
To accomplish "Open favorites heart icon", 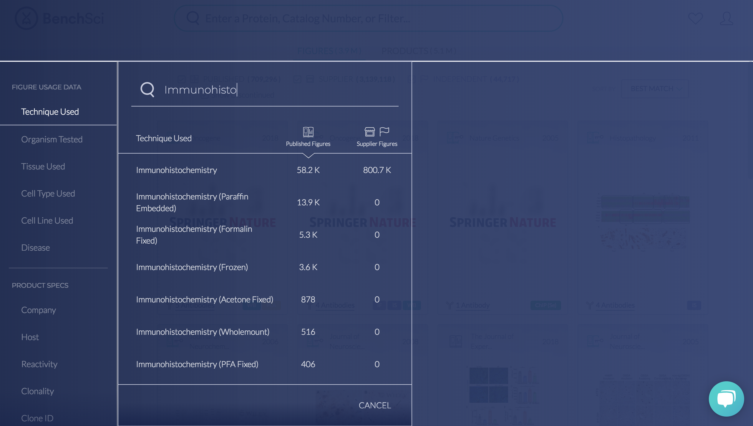I will (696, 18).
